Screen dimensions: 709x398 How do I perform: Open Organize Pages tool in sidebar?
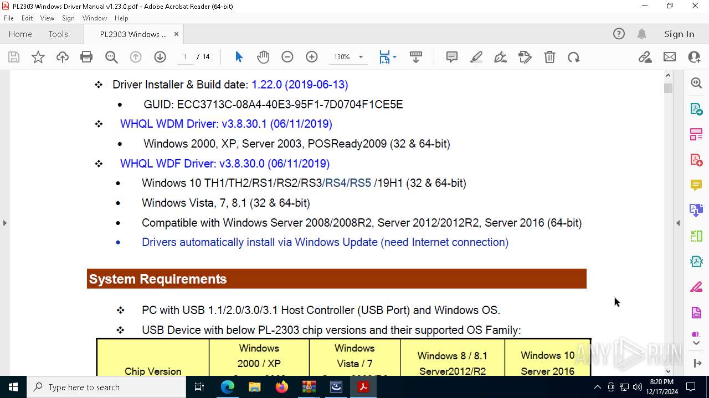(696, 134)
